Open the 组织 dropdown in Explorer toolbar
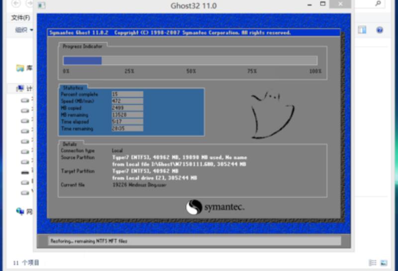Image resolution: width=398 pixels, height=271 pixels. coord(24,30)
